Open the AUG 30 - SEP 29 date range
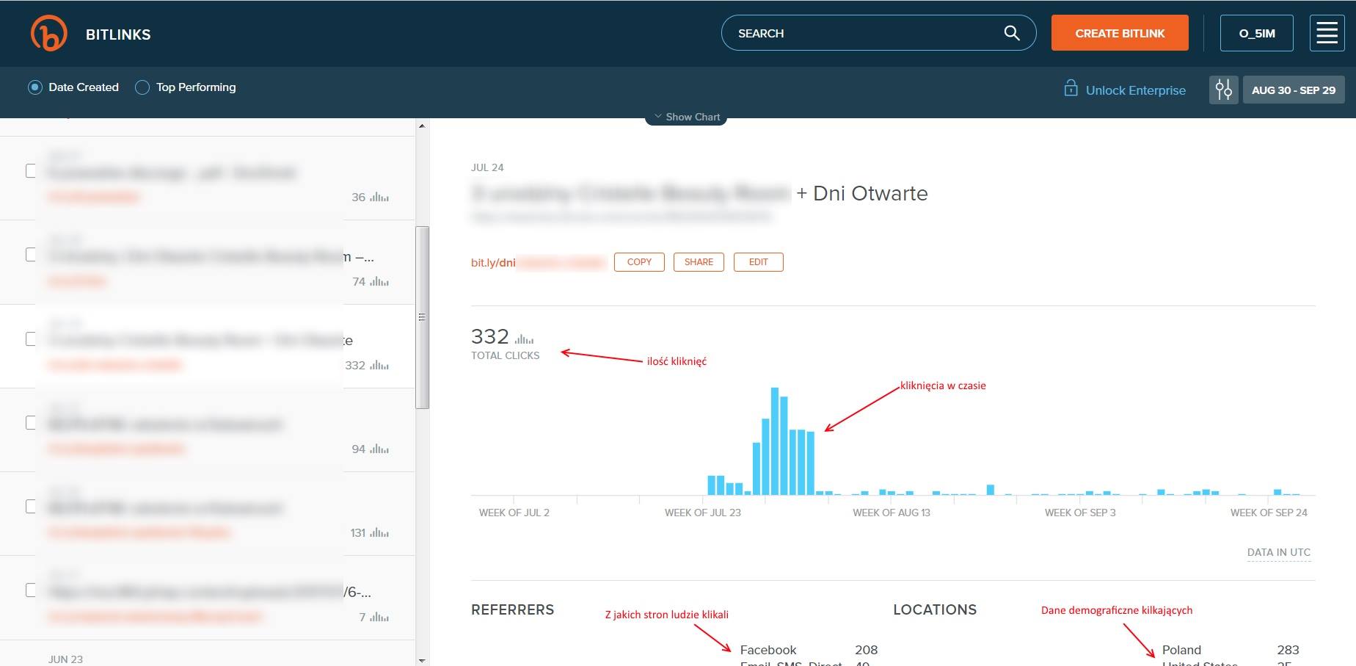1356x666 pixels. point(1293,90)
